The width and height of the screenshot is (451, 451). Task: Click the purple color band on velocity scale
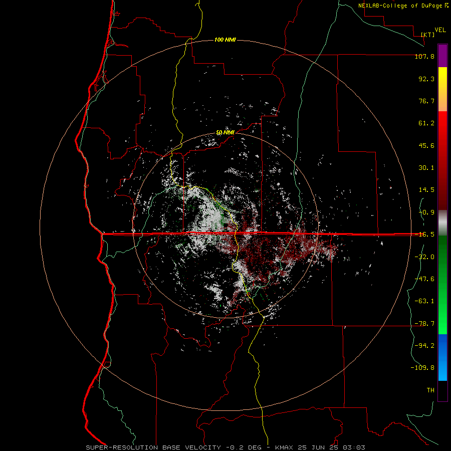point(442,56)
